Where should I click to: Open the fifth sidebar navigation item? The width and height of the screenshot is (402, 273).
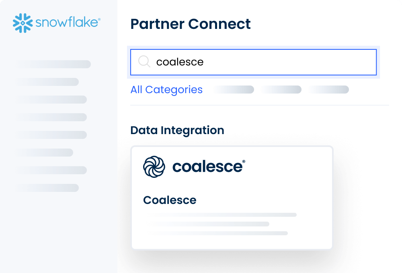[x=51, y=135]
